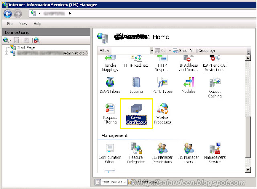The height and width of the screenshot is (189, 257).
Task: Open Request Filtering feature
Action: [x=110, y=113]
